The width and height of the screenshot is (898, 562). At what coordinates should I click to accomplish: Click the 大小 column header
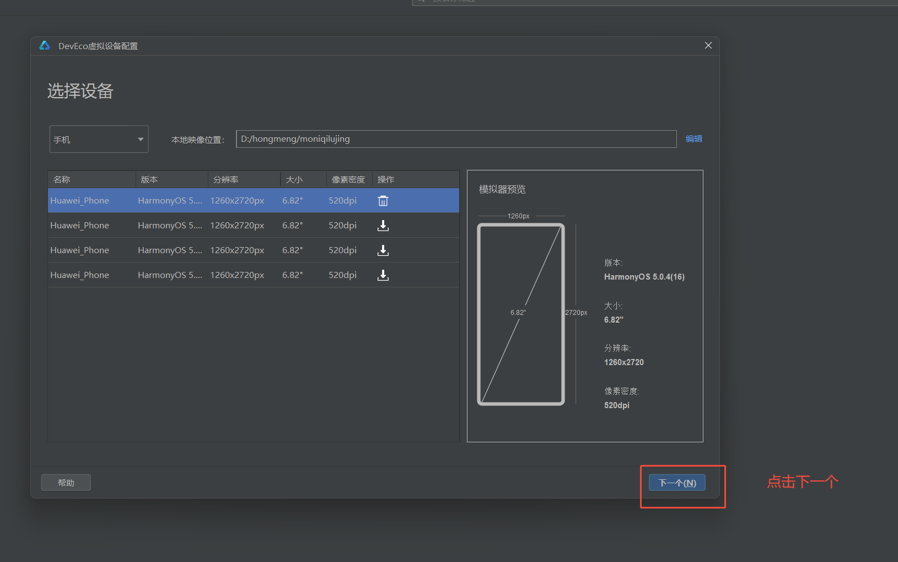(304, 180)
